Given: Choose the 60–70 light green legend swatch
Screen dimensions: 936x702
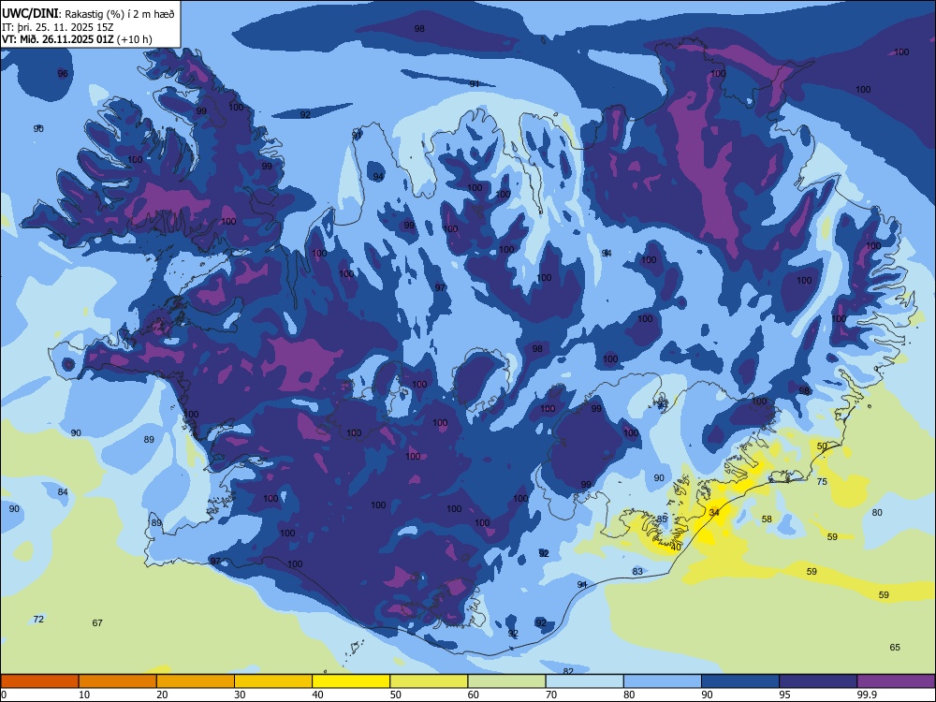Looking at the screenshot, I should pos(506,681).
